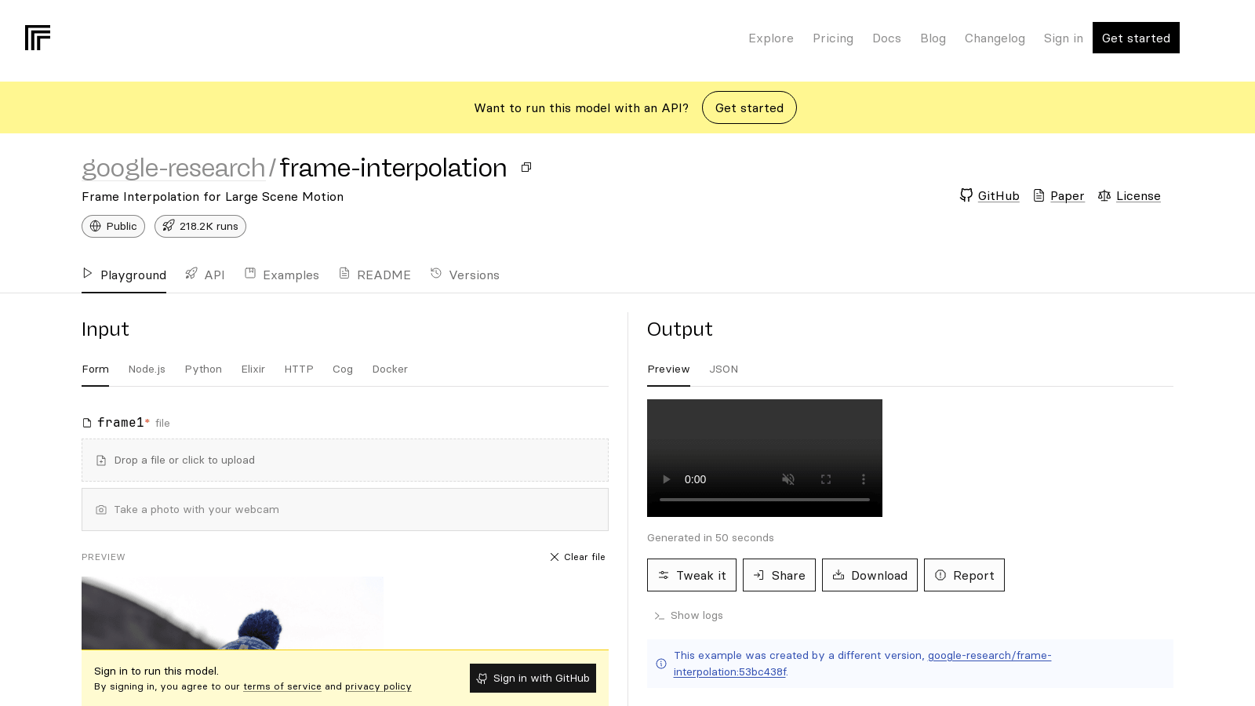1255x706 pixels.
Task: Select the Form input tab
Action: 96,369
